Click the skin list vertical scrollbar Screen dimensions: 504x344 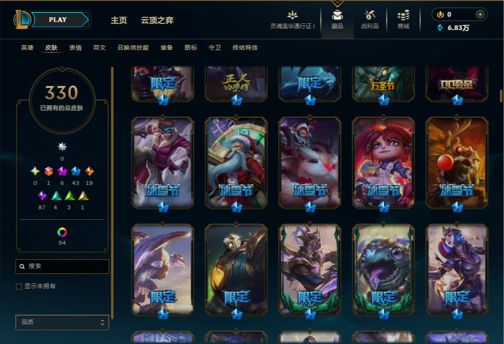tap(501, 96)
